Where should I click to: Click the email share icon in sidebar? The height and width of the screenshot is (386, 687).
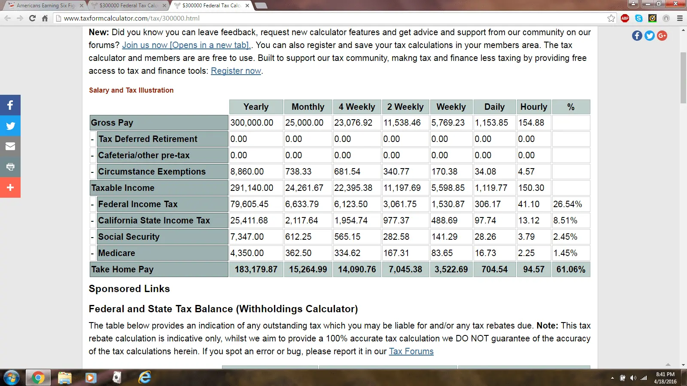point(10,146)
